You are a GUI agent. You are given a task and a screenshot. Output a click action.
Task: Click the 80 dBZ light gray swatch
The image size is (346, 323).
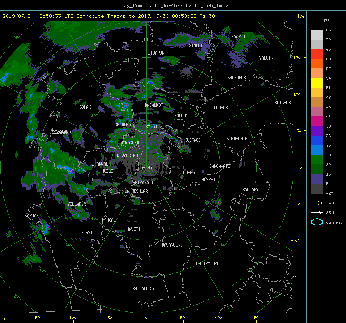[x=317, y=35]
